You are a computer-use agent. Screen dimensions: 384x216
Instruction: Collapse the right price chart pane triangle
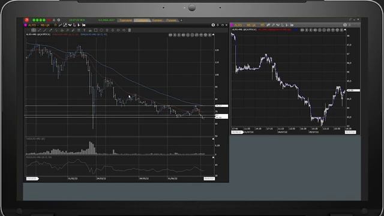345,29
